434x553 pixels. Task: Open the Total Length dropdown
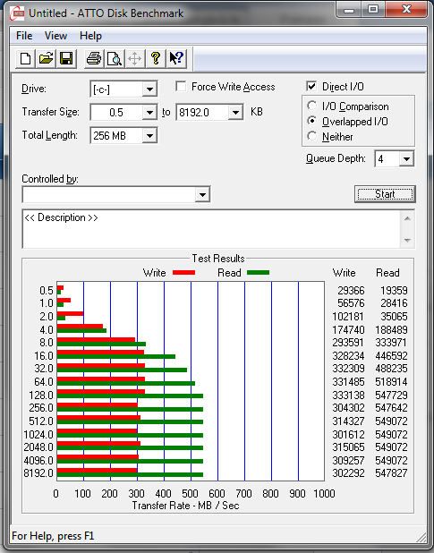(149, 136)
